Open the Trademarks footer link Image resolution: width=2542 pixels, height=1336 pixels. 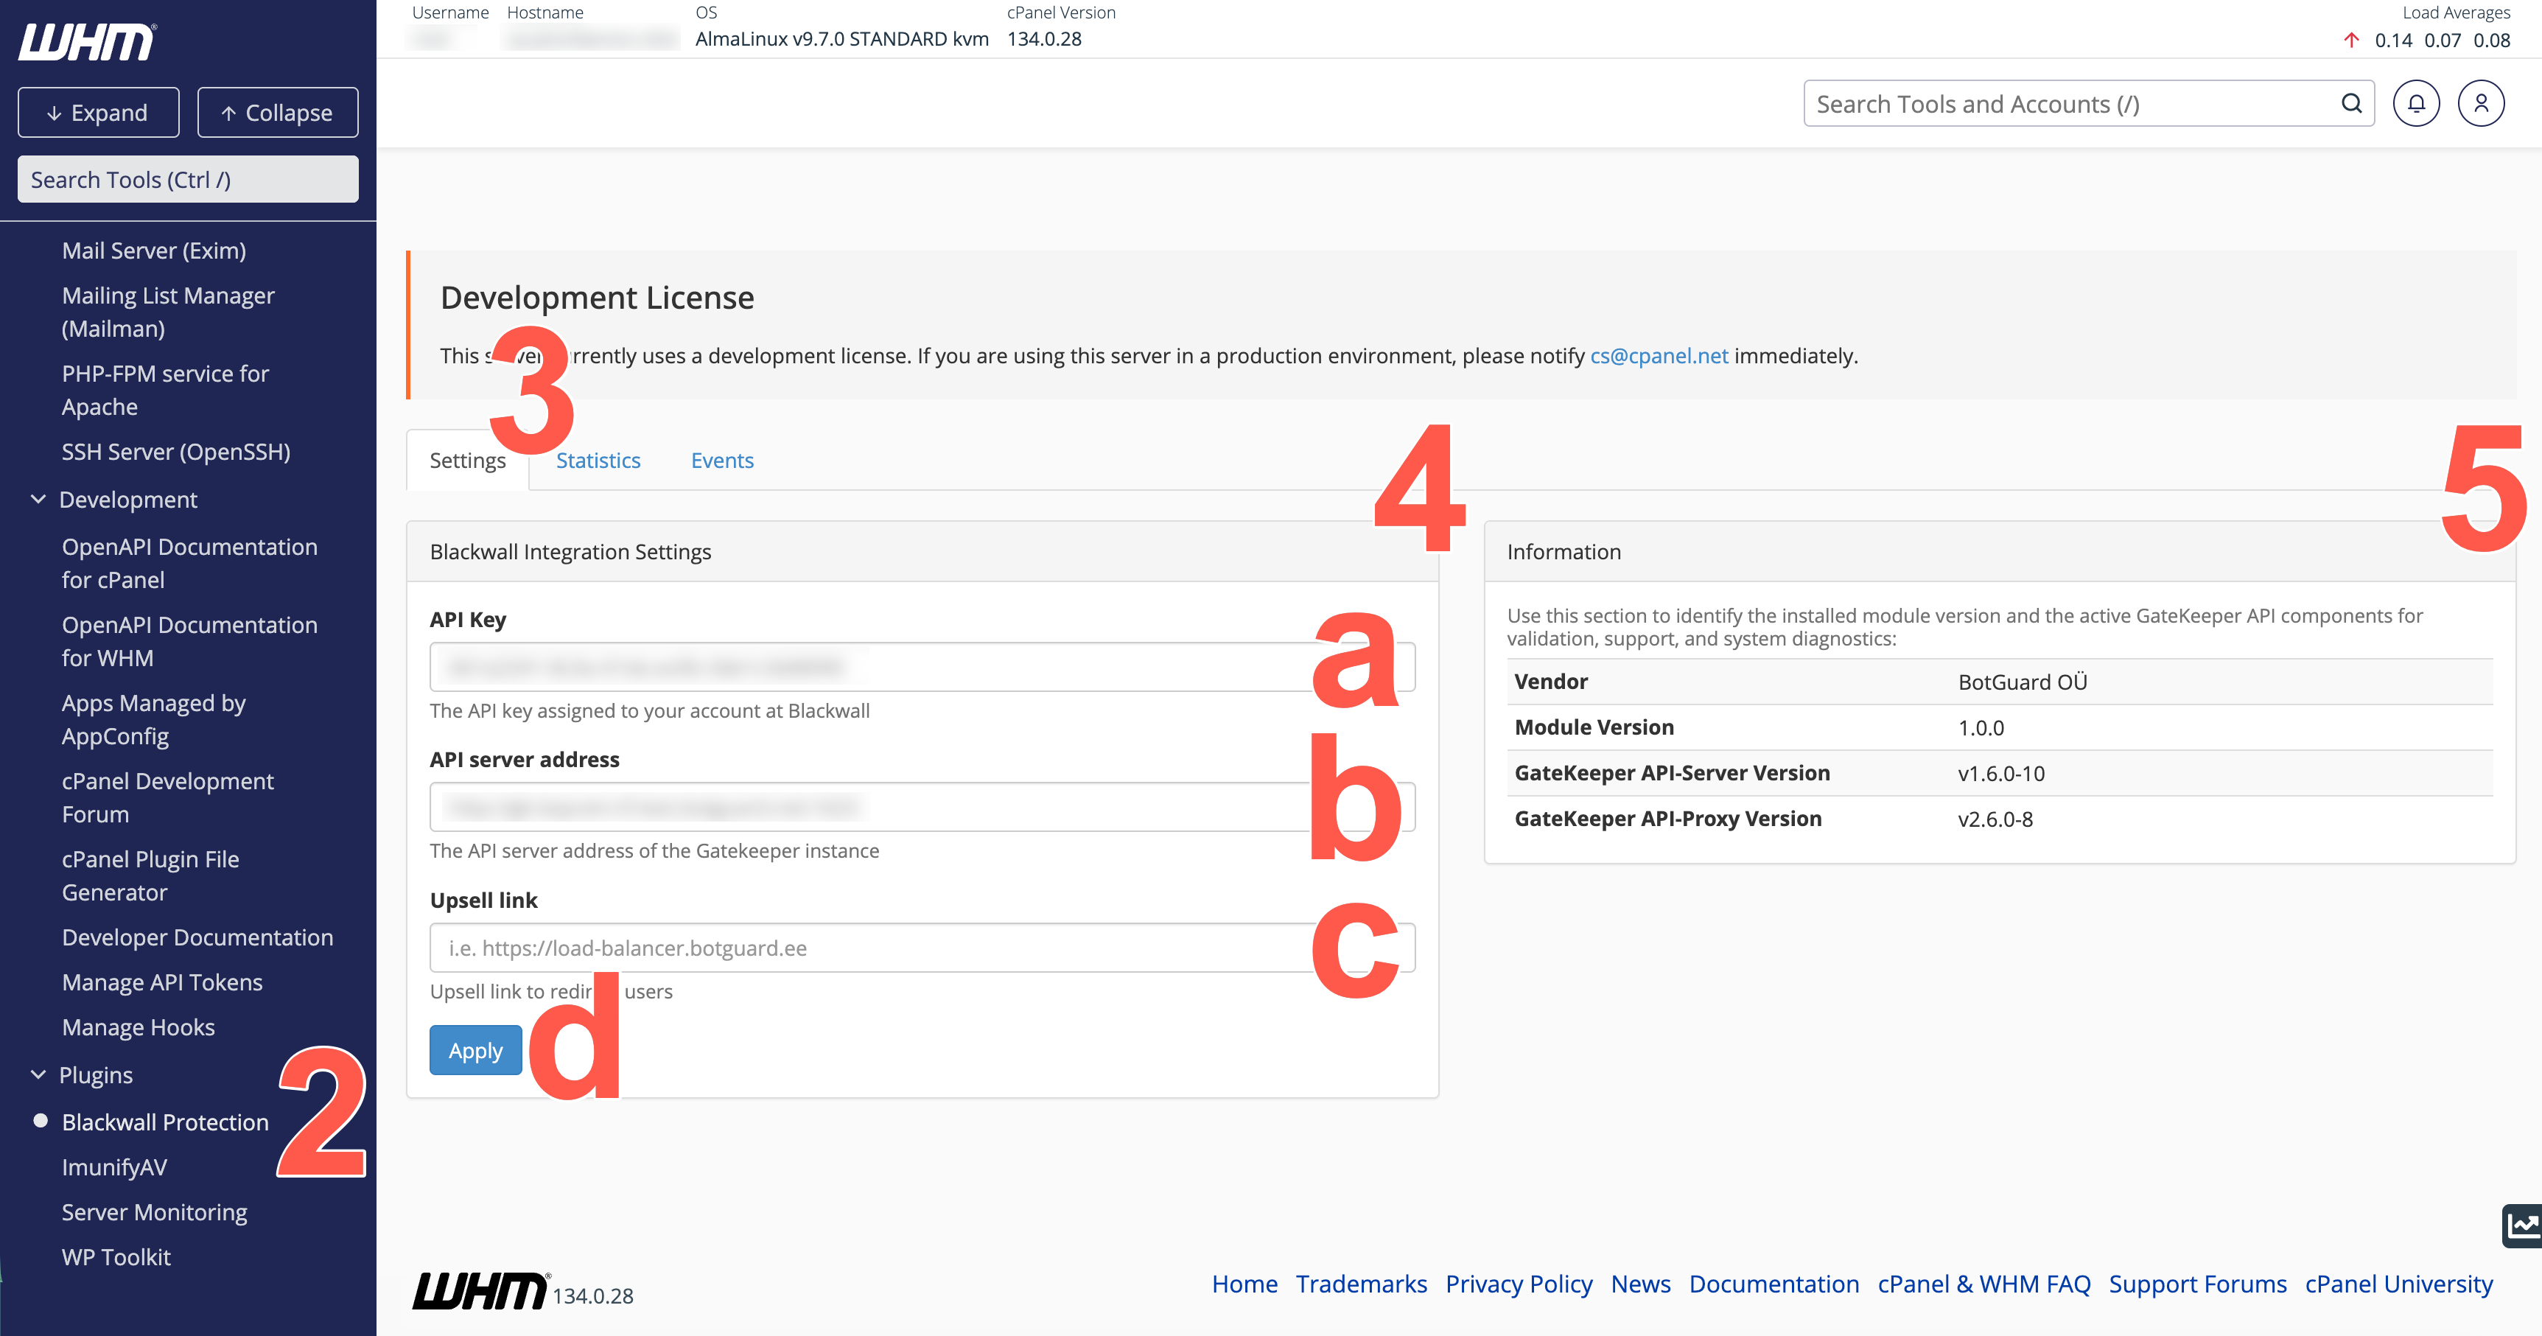[x=1361, y=1284]
